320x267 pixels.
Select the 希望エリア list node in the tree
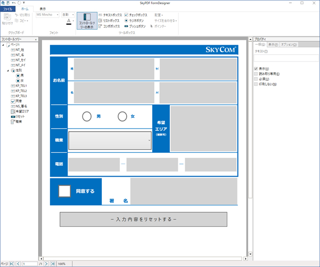[20, 111]
